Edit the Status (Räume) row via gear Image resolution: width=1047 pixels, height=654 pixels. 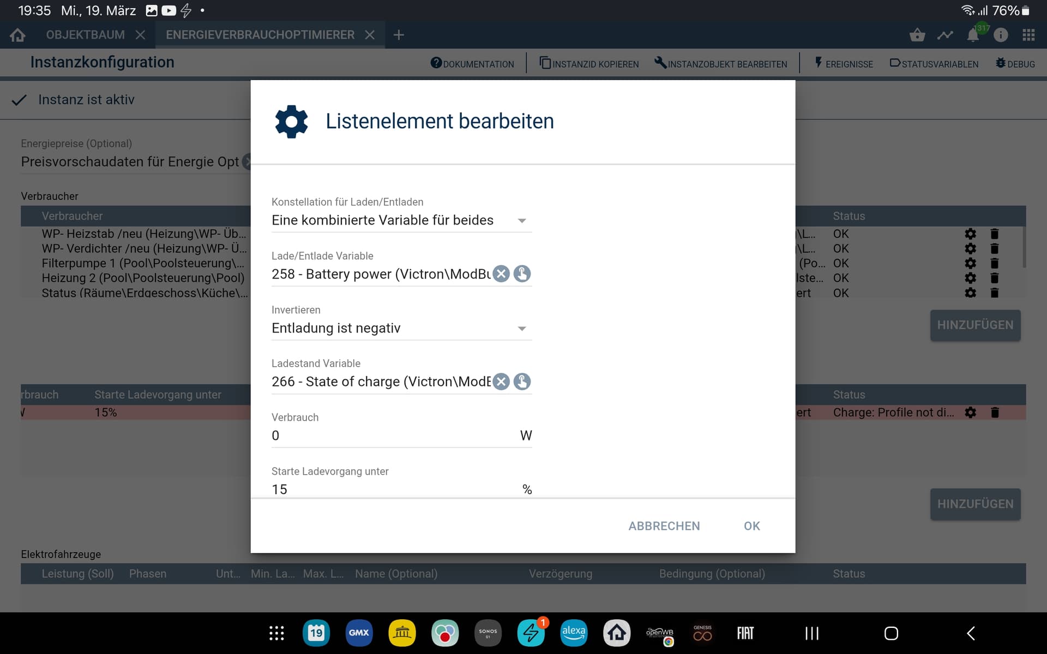pyautogui.click(x=970, y=293)
